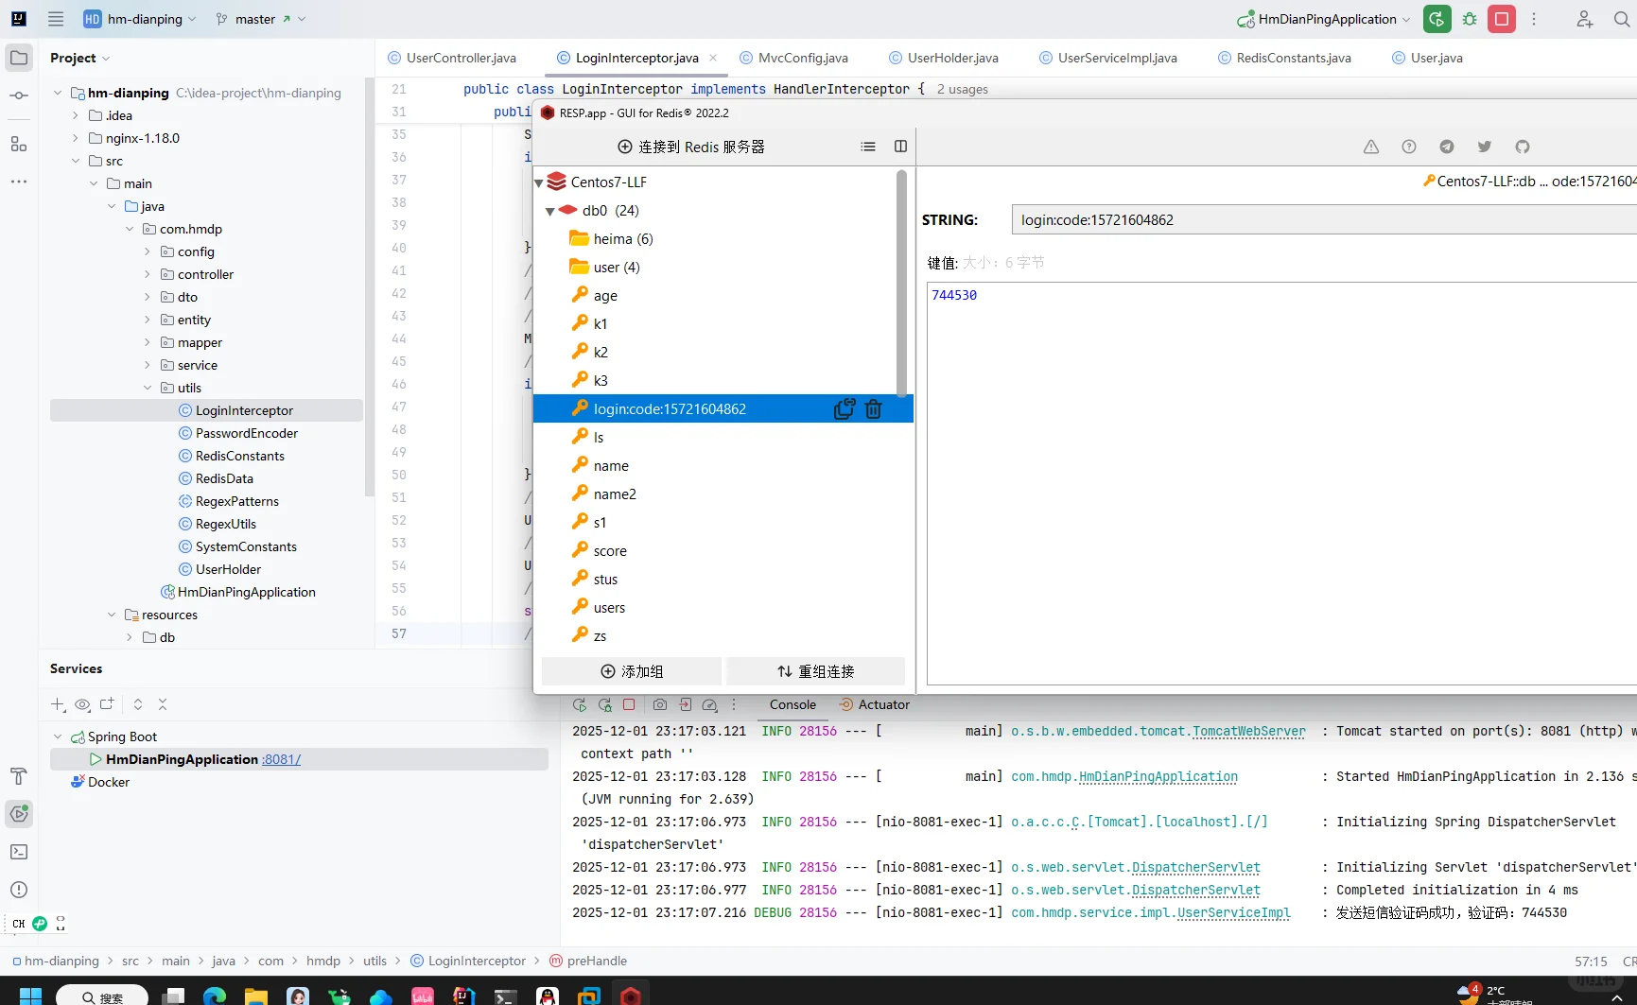Click the key name field in RESP.app
This screenshot has height=1005, width=1637.
tap(1324, 219)
